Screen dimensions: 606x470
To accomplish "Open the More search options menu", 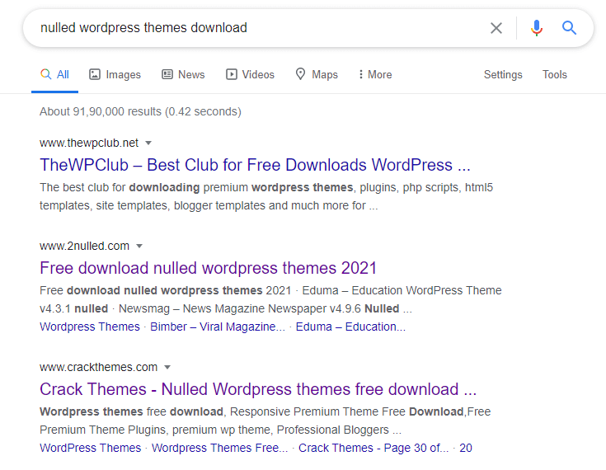I will [x=375, y=74].
